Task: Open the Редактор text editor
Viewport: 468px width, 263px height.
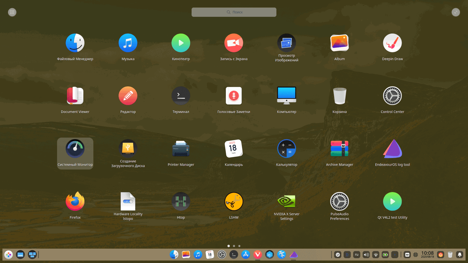Action: pyautogui.click(x=128, y=96)
